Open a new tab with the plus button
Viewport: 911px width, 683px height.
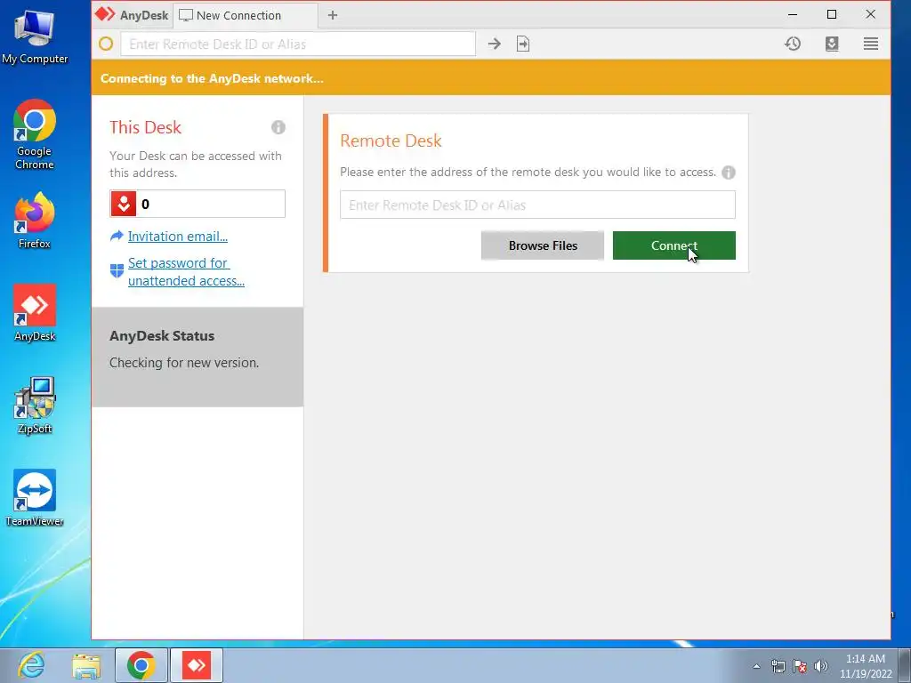[333, 16]
